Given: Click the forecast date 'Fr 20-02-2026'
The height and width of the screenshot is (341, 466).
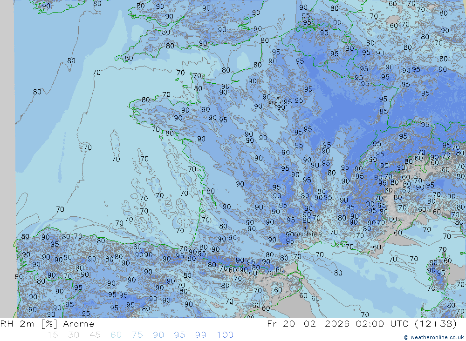Looking at the screenshot, I should point(308,323).
